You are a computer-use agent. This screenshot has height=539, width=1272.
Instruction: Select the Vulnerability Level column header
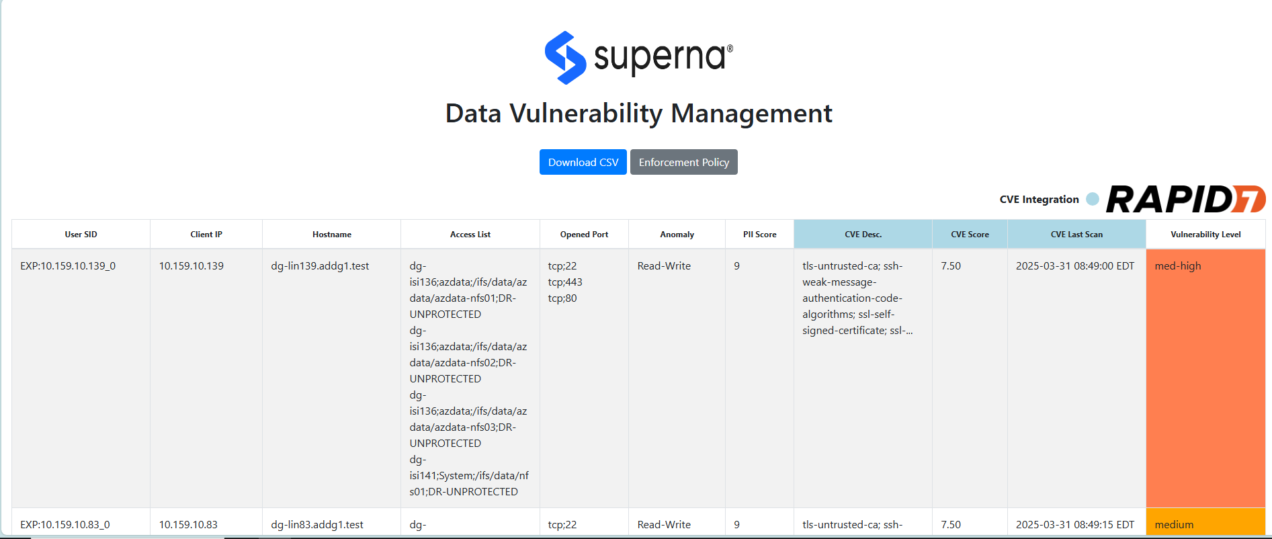[1206, 235]
